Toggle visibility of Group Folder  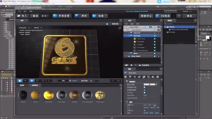(x=155, y=27)
